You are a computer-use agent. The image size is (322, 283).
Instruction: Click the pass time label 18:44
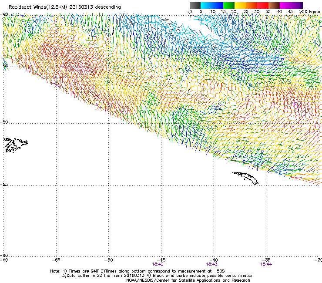pos(266,264)
